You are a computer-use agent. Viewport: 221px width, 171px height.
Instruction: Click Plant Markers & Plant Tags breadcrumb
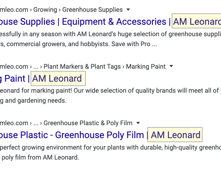coord(82,66)
